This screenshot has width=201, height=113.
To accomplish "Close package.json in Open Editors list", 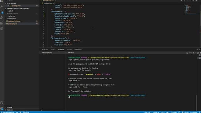I will coord(8,6).
